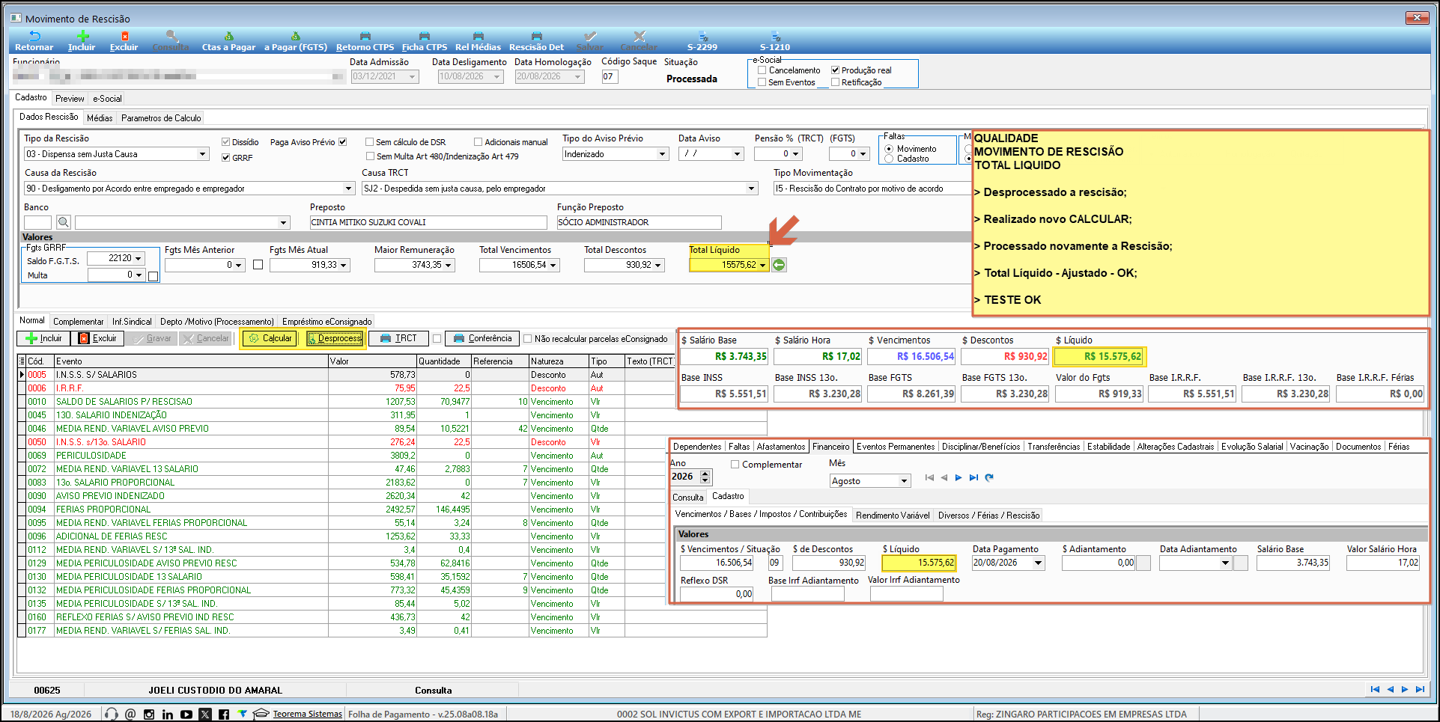This screenshot has height=722, width=1440.
Task: Open the Tipo do Aviso Prévio dropdown
Action: [x=662, y=154]
